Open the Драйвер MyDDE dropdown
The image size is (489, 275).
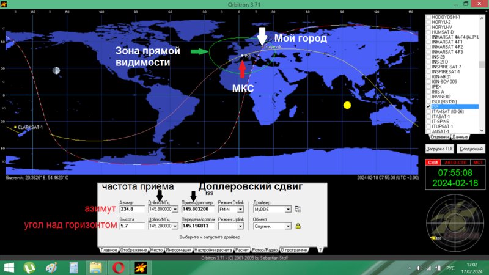point(288,209)
